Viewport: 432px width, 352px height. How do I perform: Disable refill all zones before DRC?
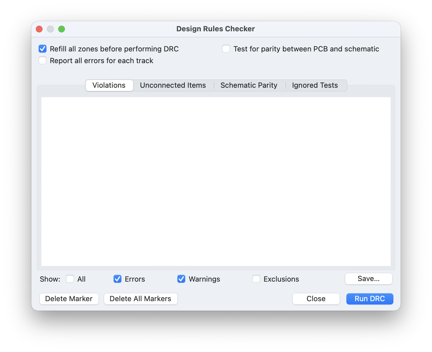point(43,49)
